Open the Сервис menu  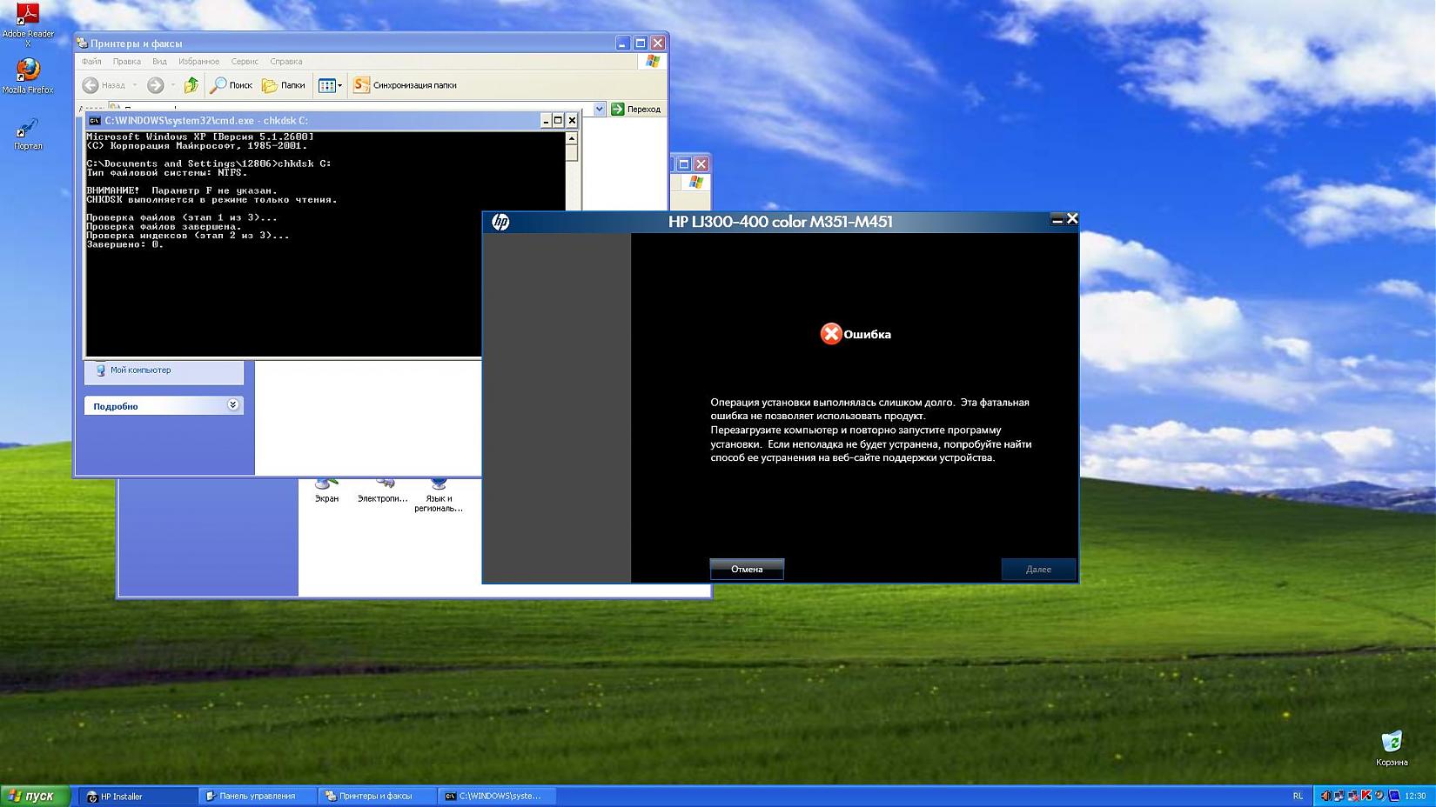pos(245,62)
